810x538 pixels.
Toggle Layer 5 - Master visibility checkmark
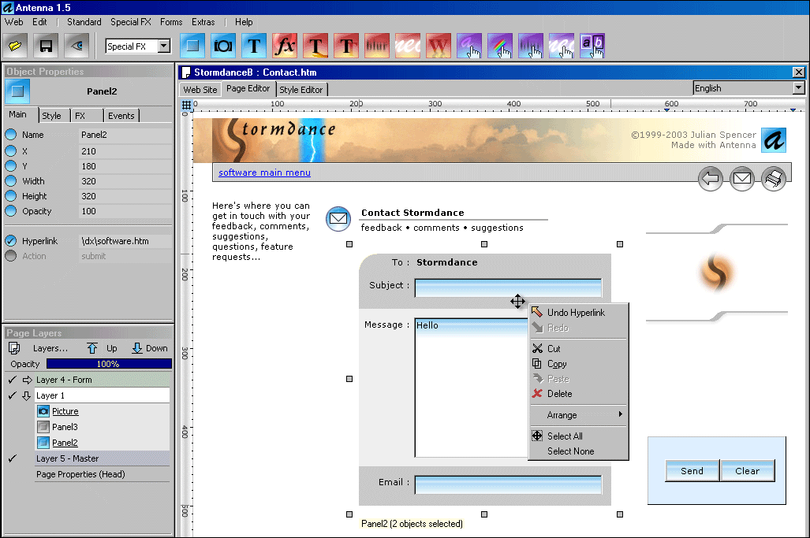[12, 458]
